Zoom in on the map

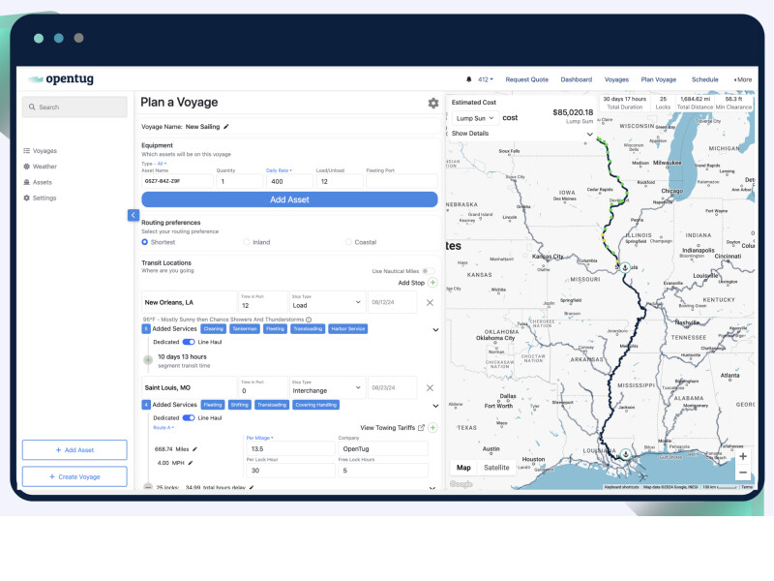point(742,456)
